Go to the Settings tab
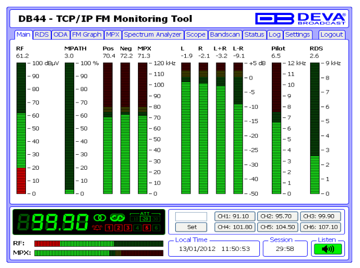Image resolution: width=360 pixels, height=268 pixels. [x=297, y=35]
